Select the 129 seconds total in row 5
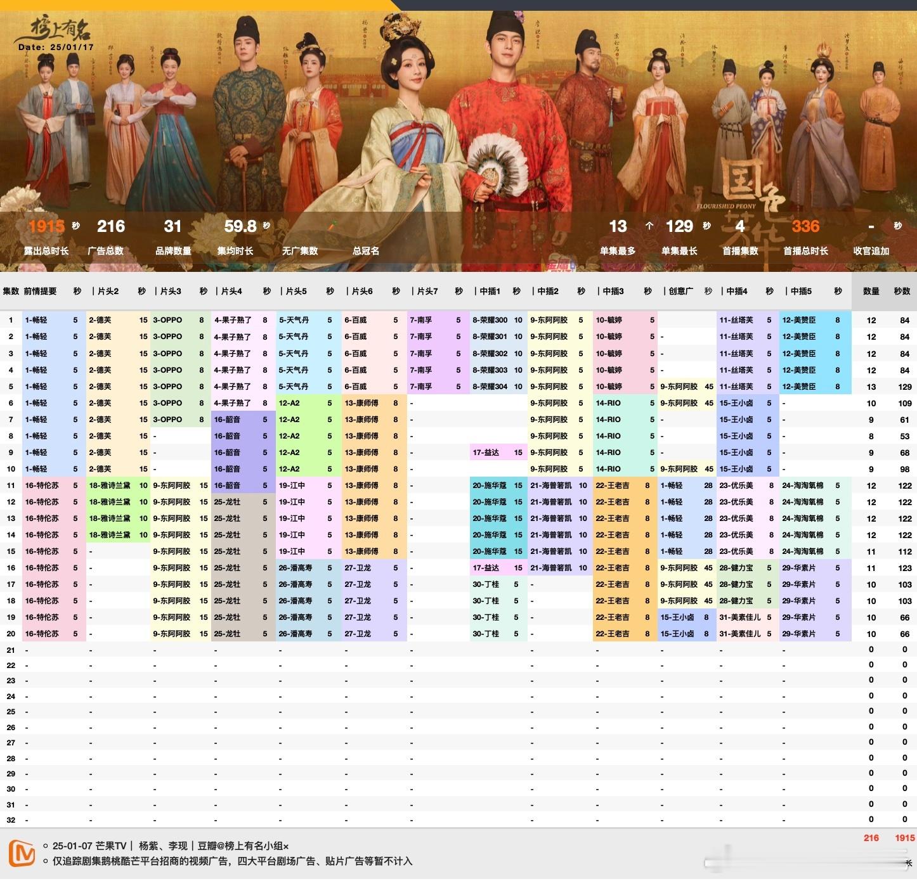This screenshot has height=881, width=917. point(905,387)
